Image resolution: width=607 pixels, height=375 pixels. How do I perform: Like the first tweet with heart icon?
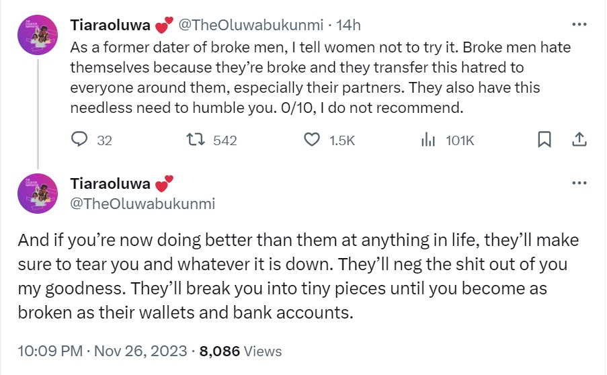click(x=311, y=140)
